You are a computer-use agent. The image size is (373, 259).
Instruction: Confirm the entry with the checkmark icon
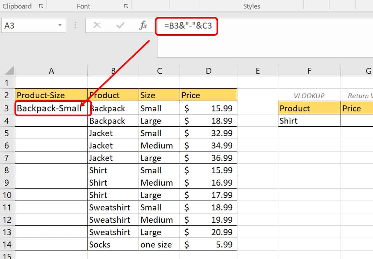(120, 25)
